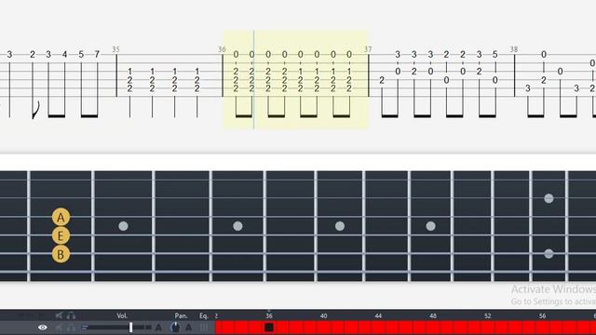Open the track equalizer icon

coord(204,327)
